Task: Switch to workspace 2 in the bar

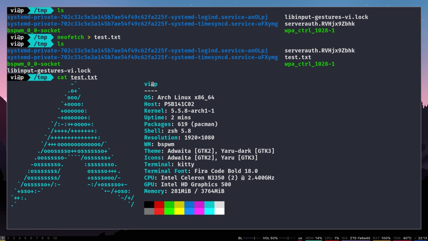Action: pyautogui.click(x=8, y=238)
